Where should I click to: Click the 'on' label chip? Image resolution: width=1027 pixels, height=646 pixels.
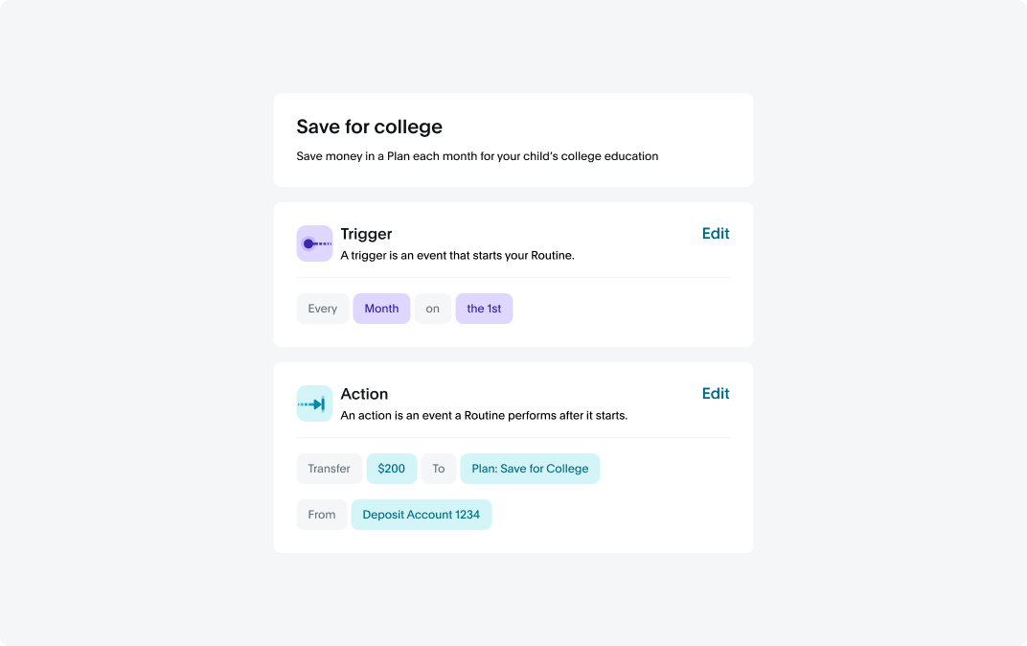tap(432, 309)
